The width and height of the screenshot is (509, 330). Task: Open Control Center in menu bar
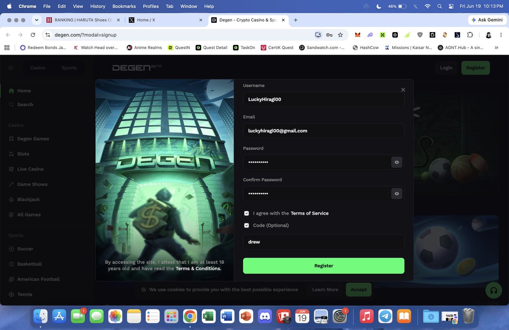click(451, 6)
